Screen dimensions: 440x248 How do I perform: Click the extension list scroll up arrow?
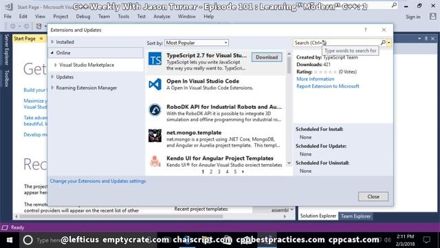[x=289, y=54]
